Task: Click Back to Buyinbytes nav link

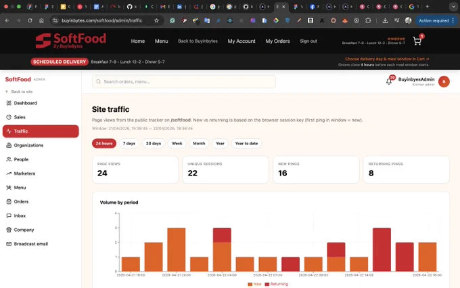Action: coord(198,41)
